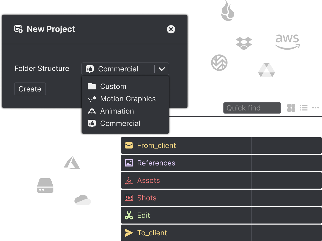Screen dimensions: 322x241
Task: Click the local storage drive icon
Action: tap(45, 186)
